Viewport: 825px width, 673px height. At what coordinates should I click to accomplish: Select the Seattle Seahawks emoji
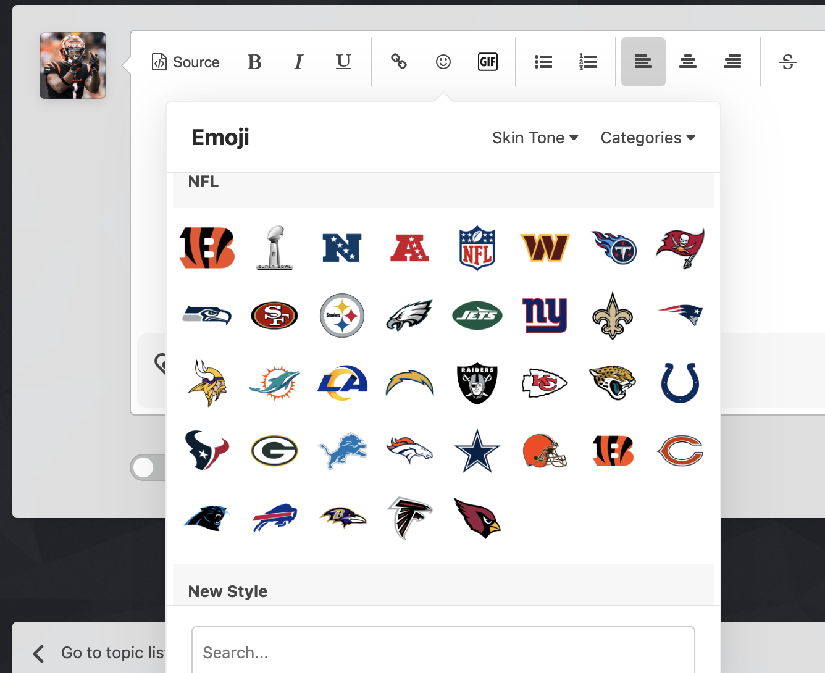(207, 316)
